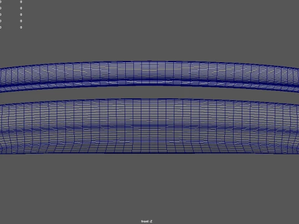The image size is (299, 224).
Task: Select the thicker lower wireframe mesh
Action: tap(149, 126)
